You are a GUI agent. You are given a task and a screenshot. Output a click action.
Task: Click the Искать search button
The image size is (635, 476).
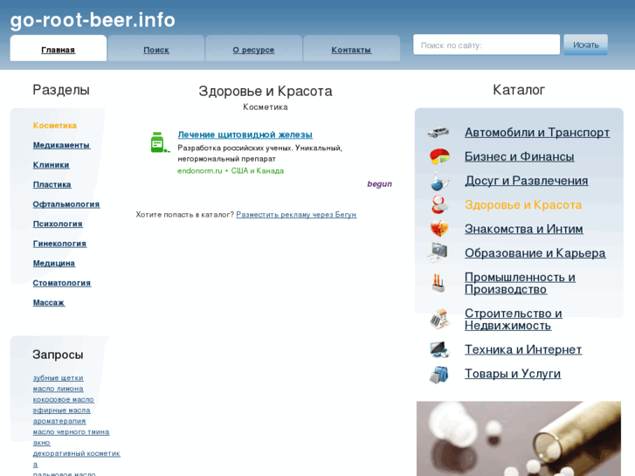585,45
